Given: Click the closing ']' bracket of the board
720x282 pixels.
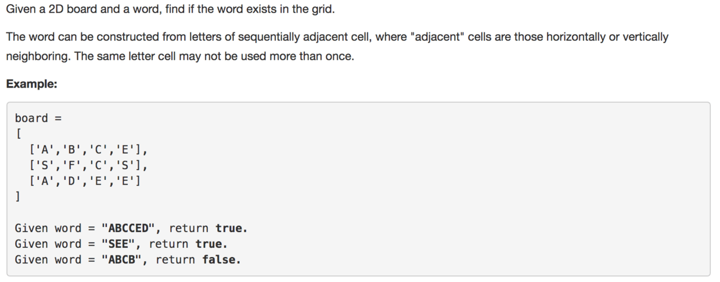Looking at the screenshot, I should tap(18, 196).
